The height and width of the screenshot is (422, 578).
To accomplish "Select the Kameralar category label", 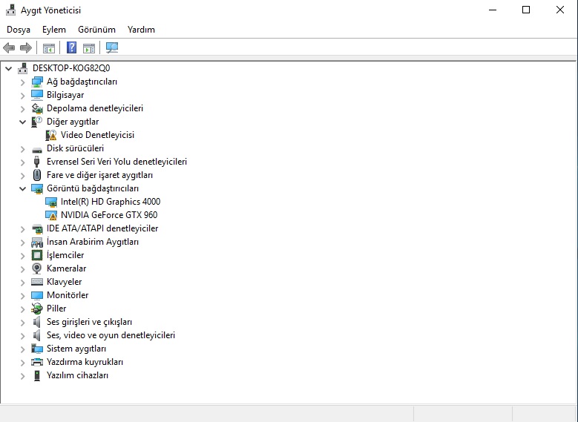I will point(66,268).
